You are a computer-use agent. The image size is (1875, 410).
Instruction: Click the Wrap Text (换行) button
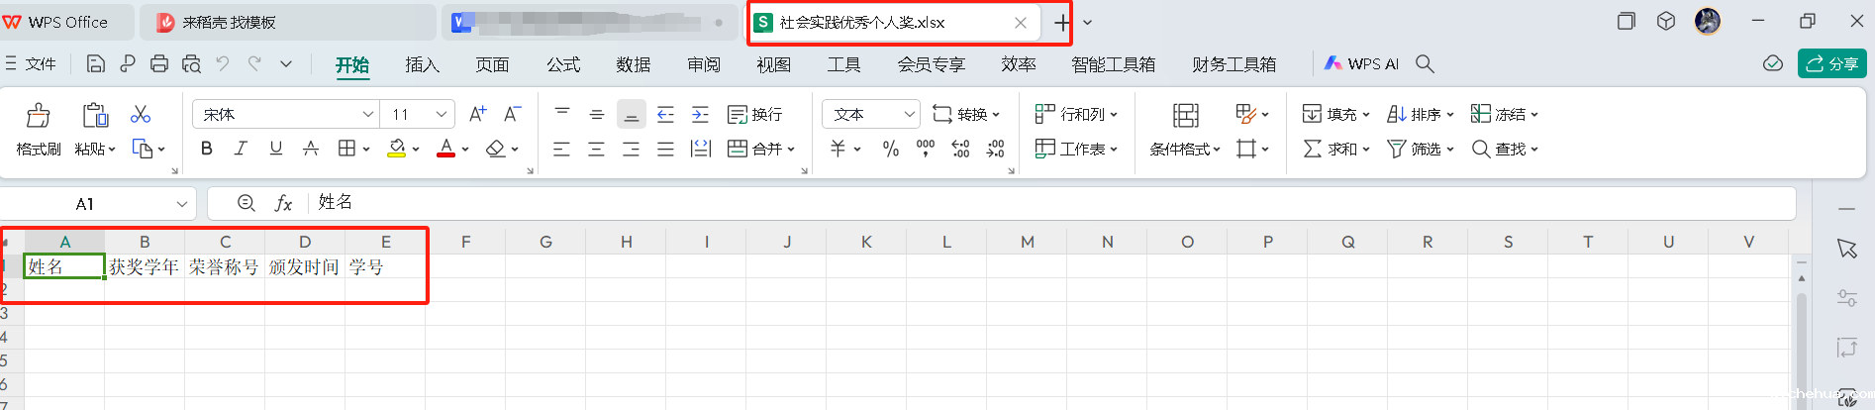(x=755, y=114)
